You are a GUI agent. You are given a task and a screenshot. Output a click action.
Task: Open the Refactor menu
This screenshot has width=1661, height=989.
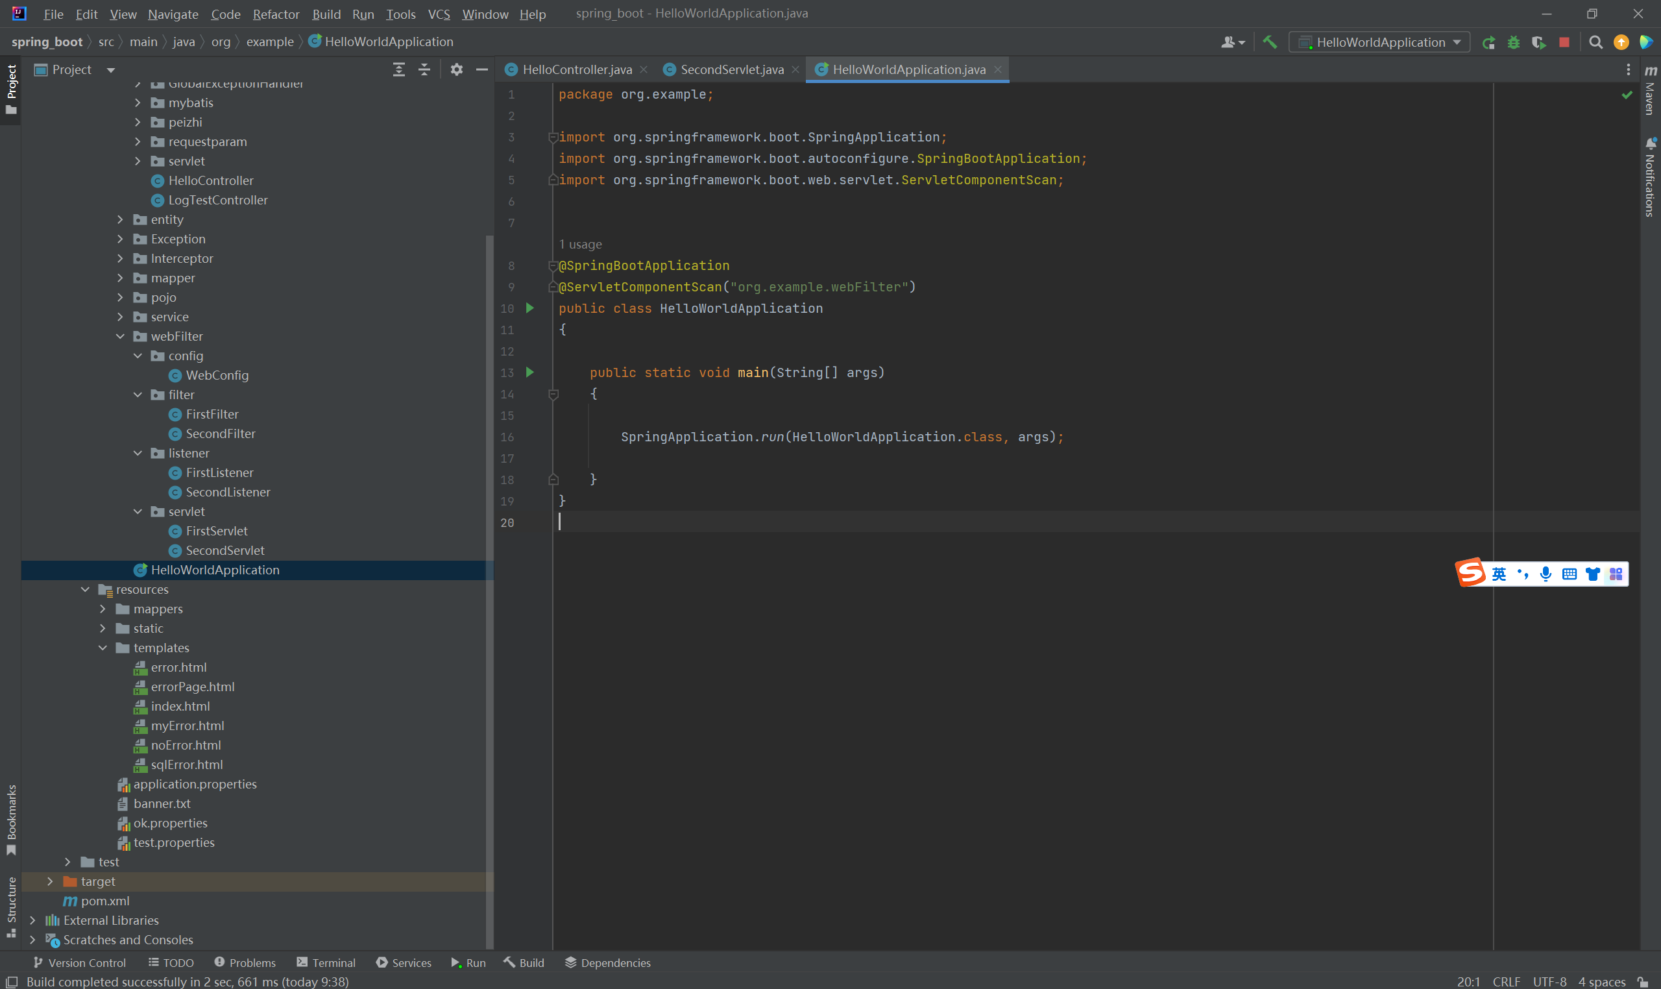click(x=276, y=14)
